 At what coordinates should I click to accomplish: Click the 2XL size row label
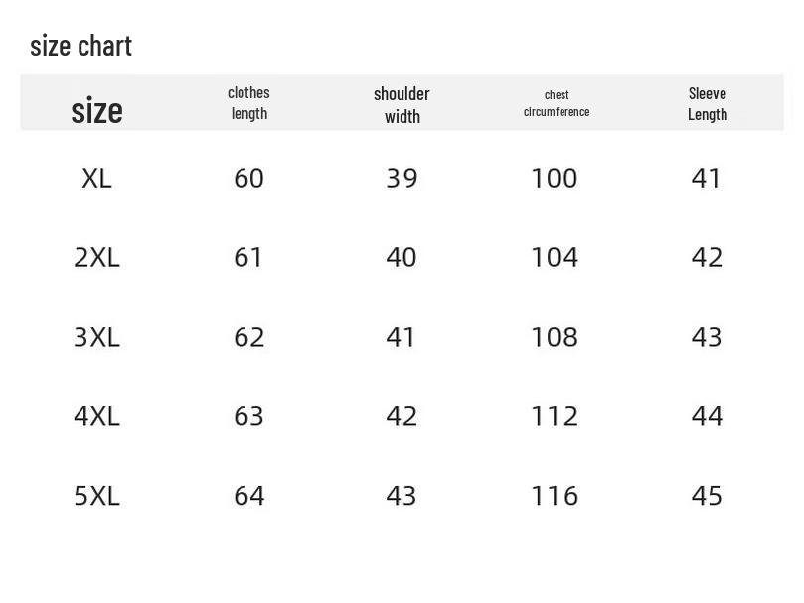coord(96,258)
